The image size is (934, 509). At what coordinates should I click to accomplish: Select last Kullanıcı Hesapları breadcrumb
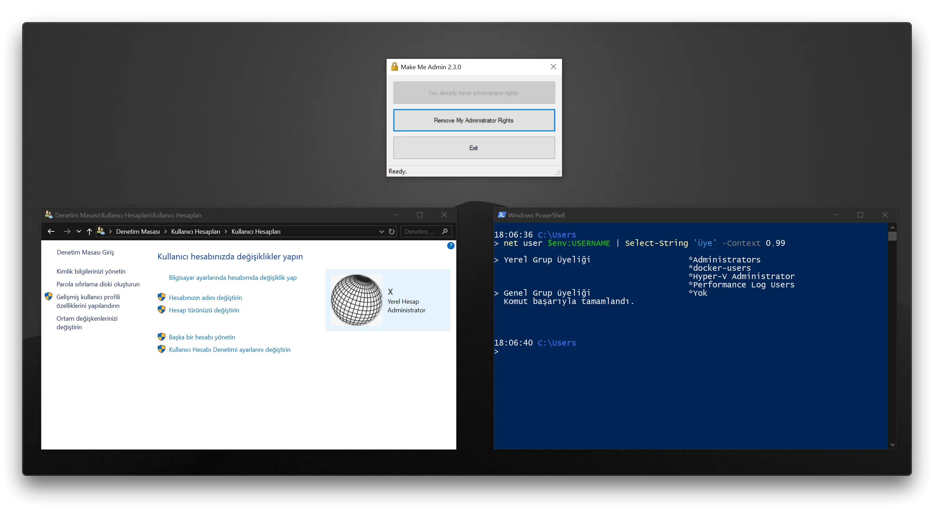[256, 231]
